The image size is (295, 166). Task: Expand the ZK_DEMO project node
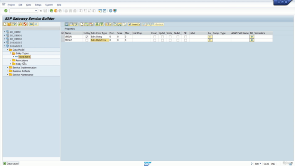[x=5, y=32]
